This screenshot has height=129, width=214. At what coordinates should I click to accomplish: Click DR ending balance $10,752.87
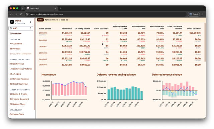(x=85, y=52)
